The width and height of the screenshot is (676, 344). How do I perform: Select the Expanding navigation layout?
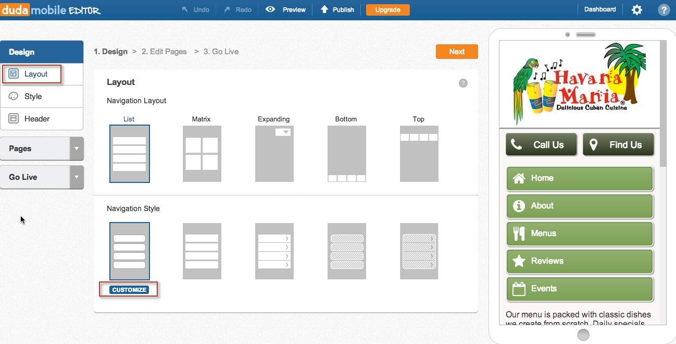click(274, 154)
